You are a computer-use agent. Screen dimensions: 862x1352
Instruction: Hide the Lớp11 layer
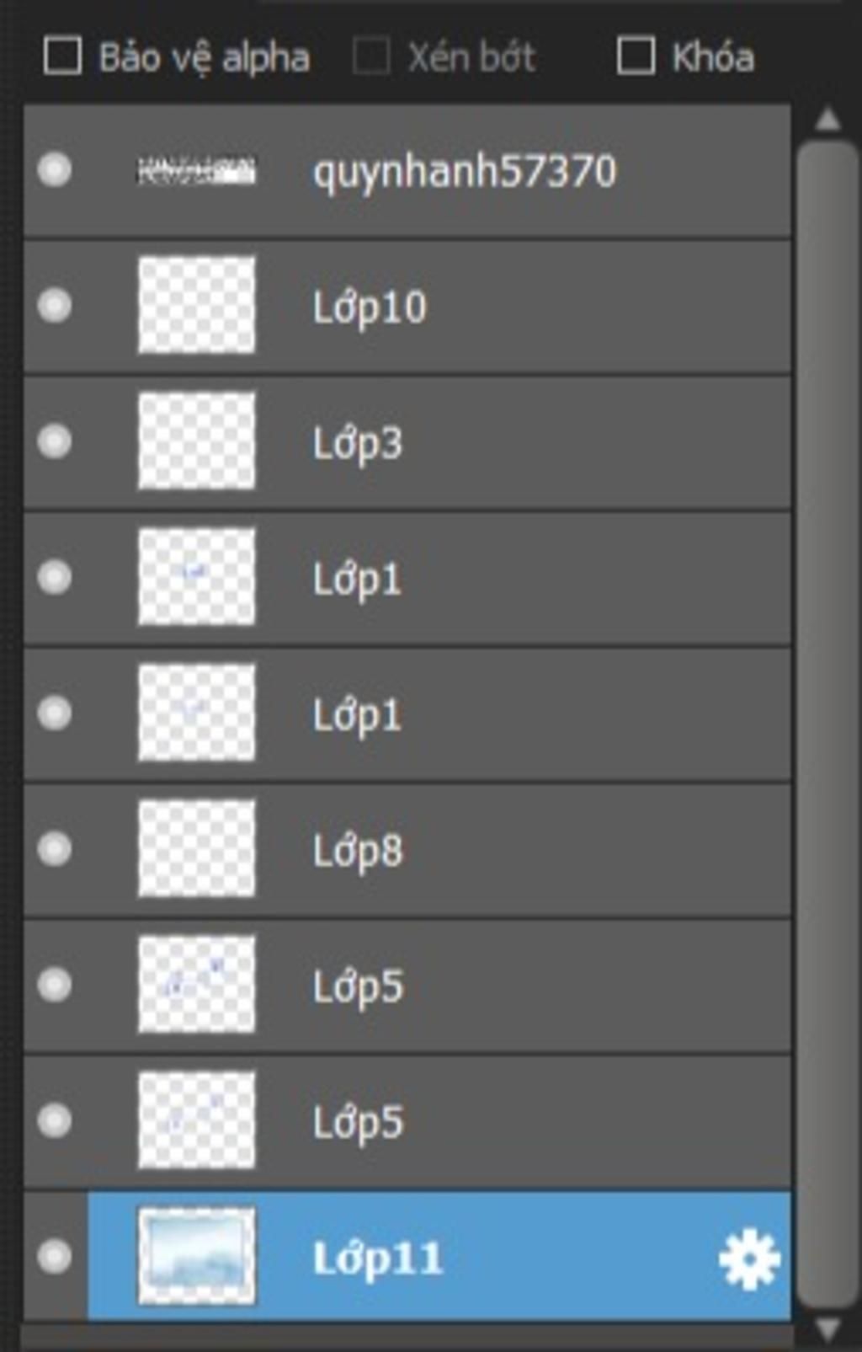tap(55, 1256)
